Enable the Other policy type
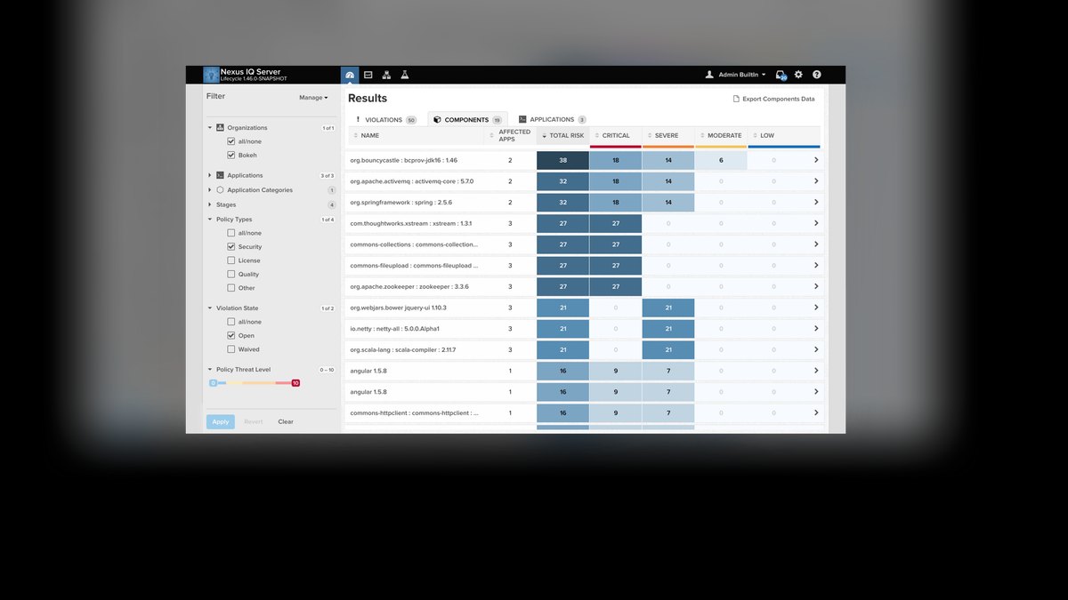1068x600 pixels. click(231, 288)
